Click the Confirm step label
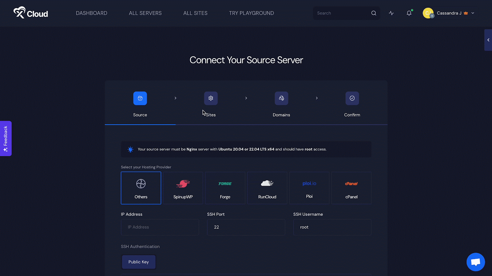Screen dimensions: 492x276 pos(352,115)
